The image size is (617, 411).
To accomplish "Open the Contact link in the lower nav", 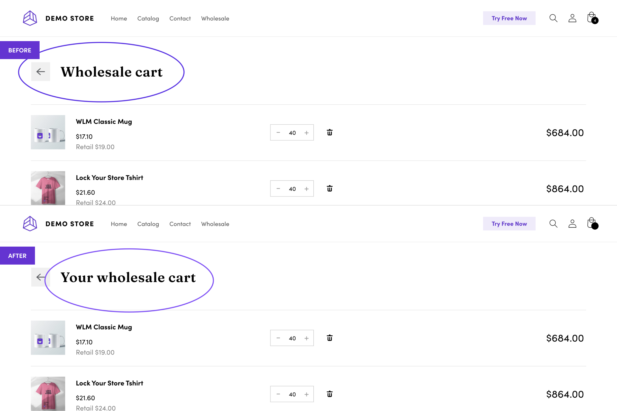I will 180,224.
